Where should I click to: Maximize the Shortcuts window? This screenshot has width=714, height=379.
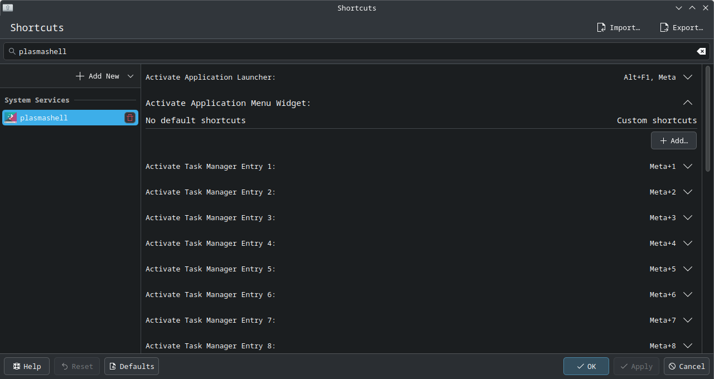(x=692, y=8)
